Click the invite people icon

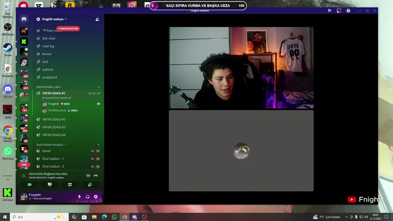97,19
